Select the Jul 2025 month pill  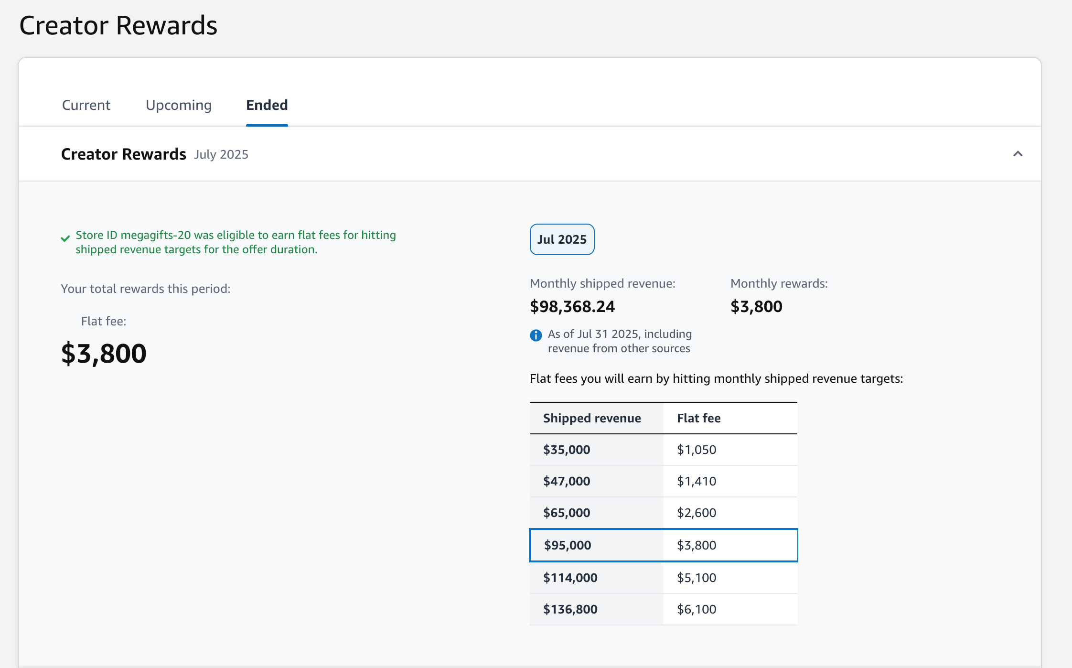coord(562,239)
